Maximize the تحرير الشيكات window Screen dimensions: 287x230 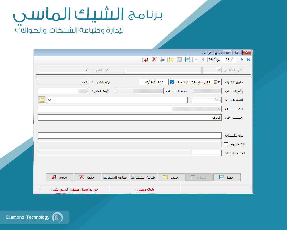[x=237, y=53]
